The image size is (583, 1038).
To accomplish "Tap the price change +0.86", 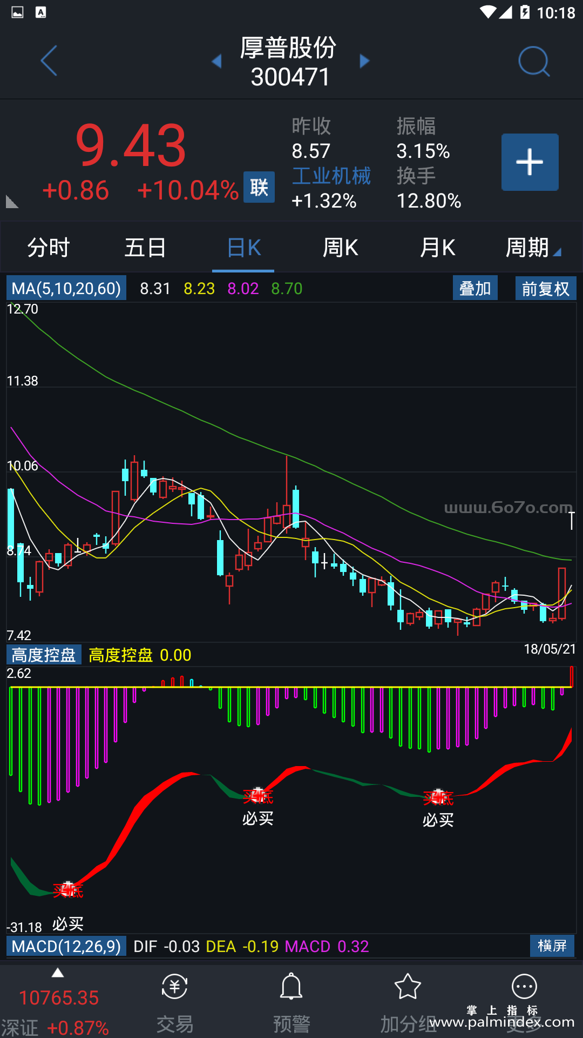I will pyautogui.click(x=76, y=190).
